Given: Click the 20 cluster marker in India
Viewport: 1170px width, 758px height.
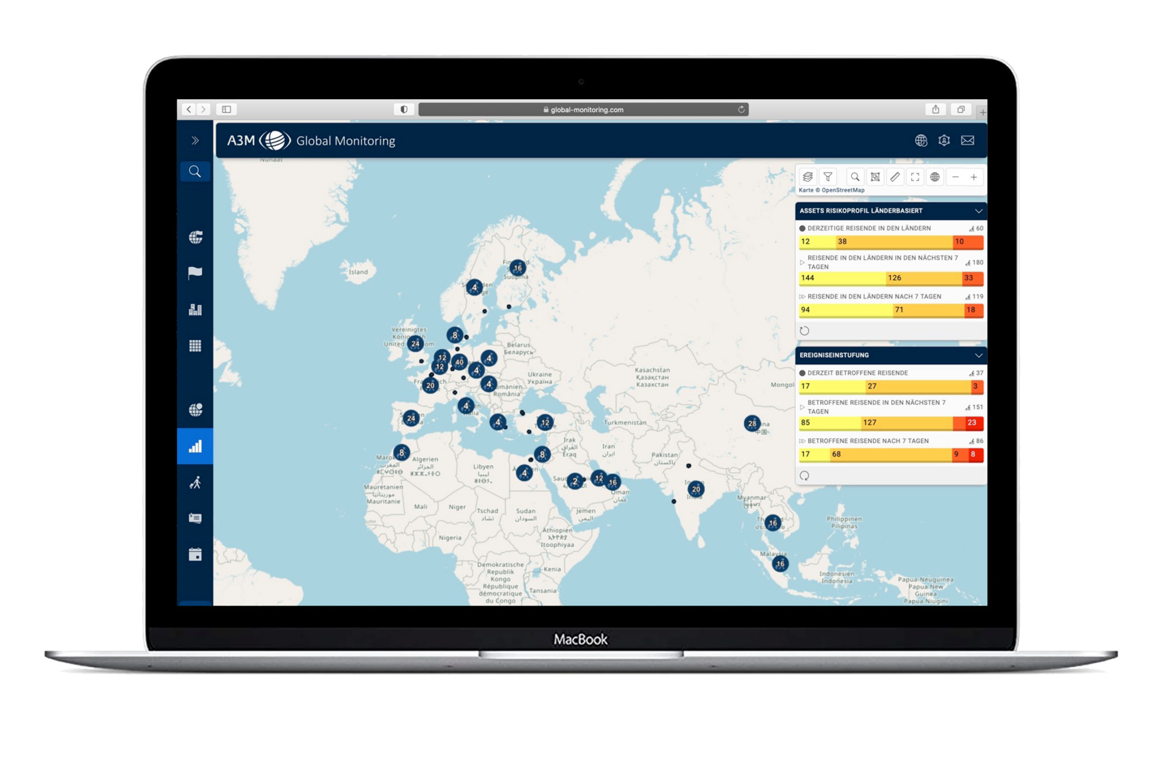Looking at the screenshot, I should (696, 489).
